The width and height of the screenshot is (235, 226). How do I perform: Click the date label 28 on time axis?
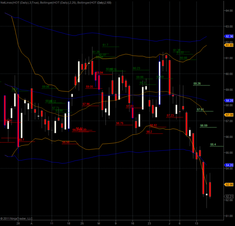coord(18,223)
